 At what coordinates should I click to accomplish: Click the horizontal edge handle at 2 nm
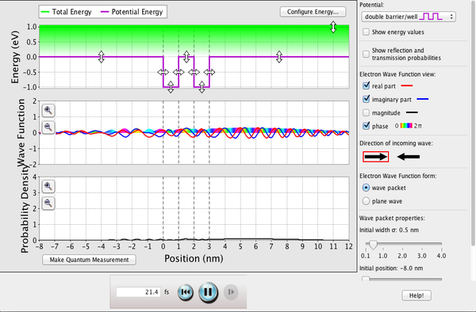(194, 72)
